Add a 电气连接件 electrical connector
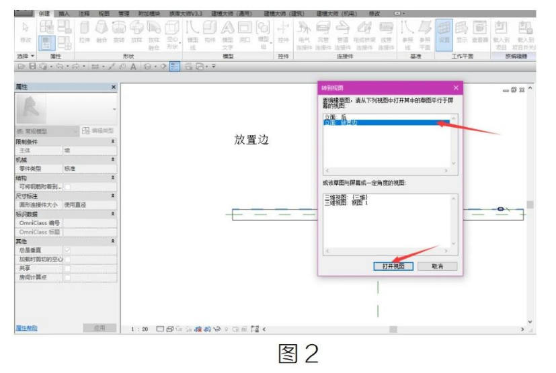The height and width of the screenshot is (373, 556). [305, 35]
